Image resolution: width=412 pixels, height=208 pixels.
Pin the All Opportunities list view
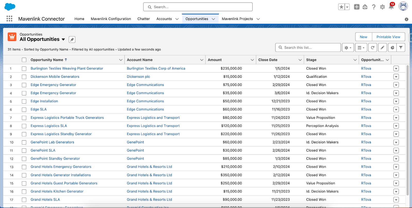pos(72,40)
